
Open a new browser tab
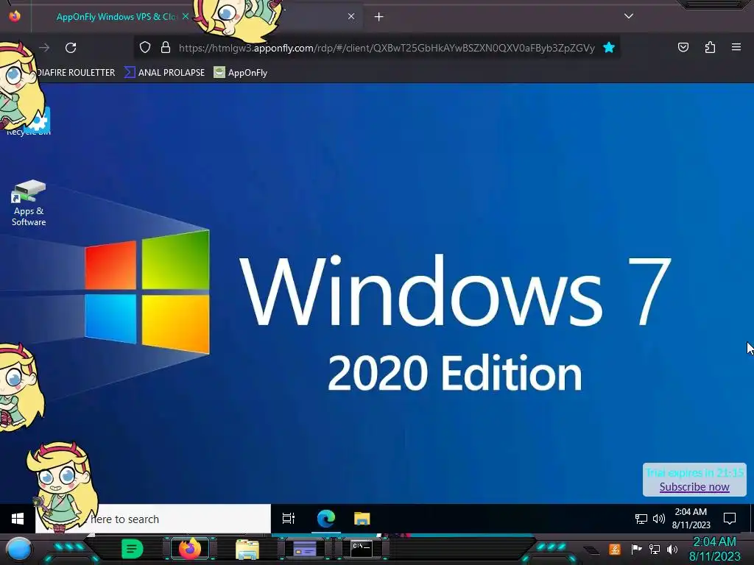pos(379,17)
